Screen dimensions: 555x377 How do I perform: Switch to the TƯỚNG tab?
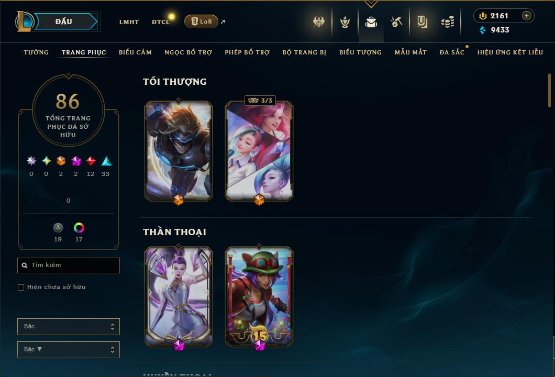[x=36, y=52]
